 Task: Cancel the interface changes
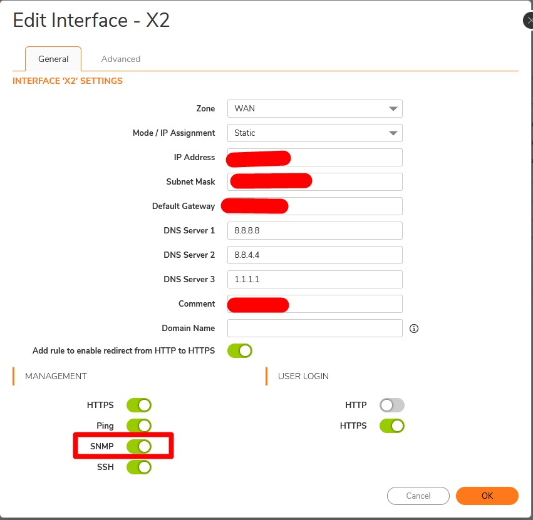[418, 496]
